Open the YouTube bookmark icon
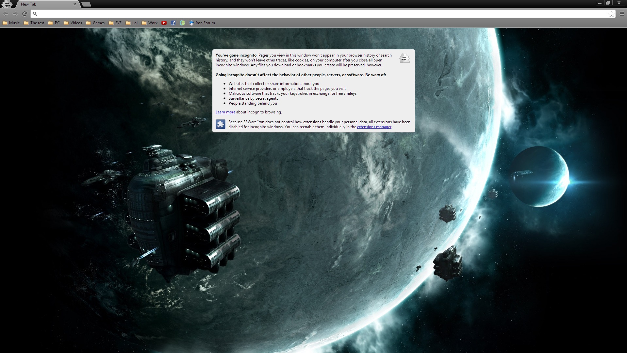 click(x=164, y=23)
